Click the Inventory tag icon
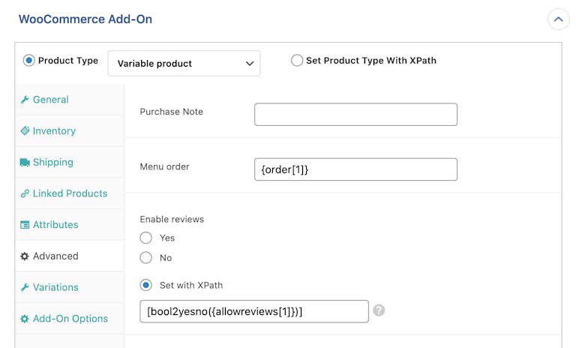 (25, 130)
